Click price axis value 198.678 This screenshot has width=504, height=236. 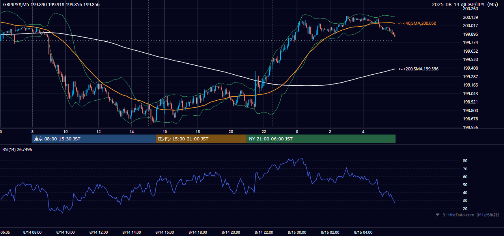470,119
